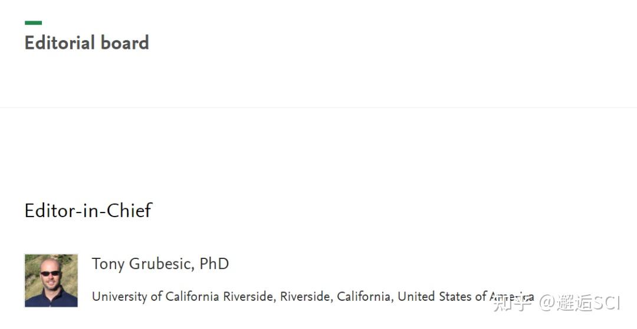Click the University of California Riverside affiliation
The image size is (637, 329).
pyautogui.click(x=313, y=297)
